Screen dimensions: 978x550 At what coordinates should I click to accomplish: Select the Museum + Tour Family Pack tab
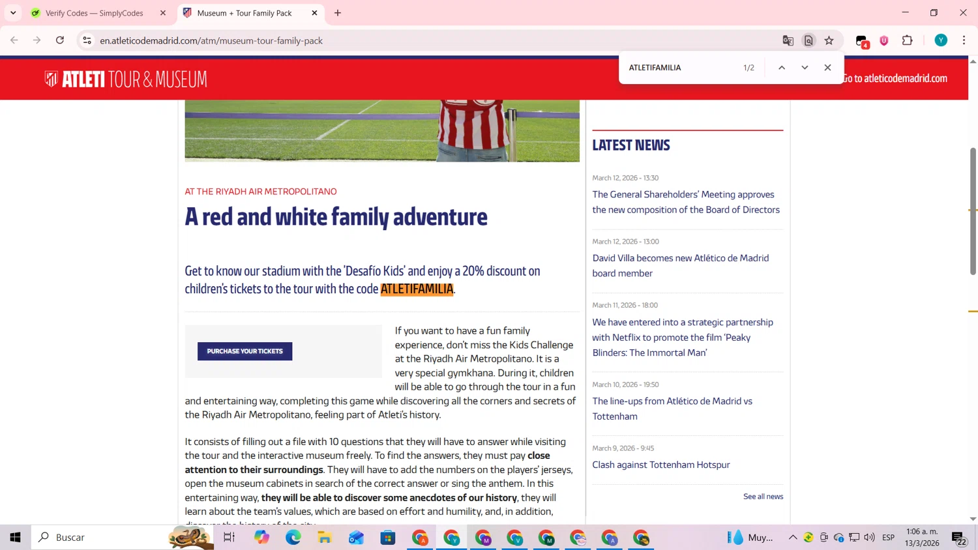pyautogui.click(x=244, y=13)
